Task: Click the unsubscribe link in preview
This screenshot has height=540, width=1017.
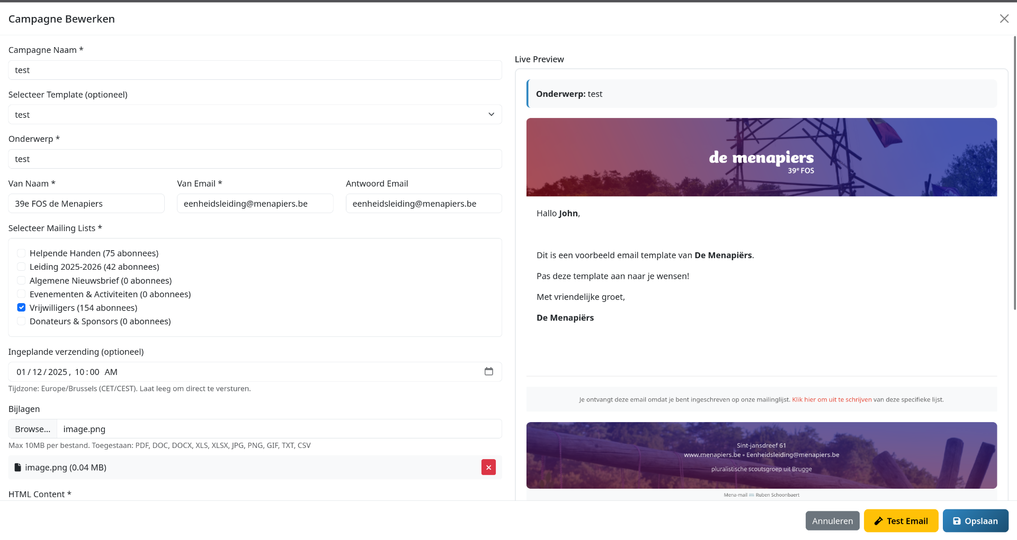Action: [x=832, y=400]
